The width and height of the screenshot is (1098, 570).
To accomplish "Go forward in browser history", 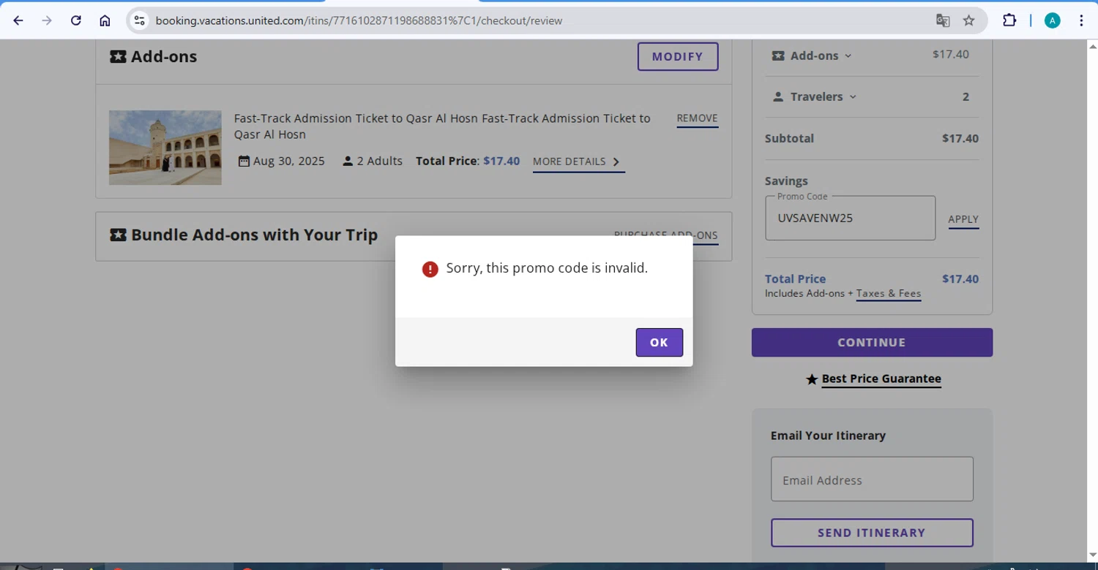I will pos(47,20).
